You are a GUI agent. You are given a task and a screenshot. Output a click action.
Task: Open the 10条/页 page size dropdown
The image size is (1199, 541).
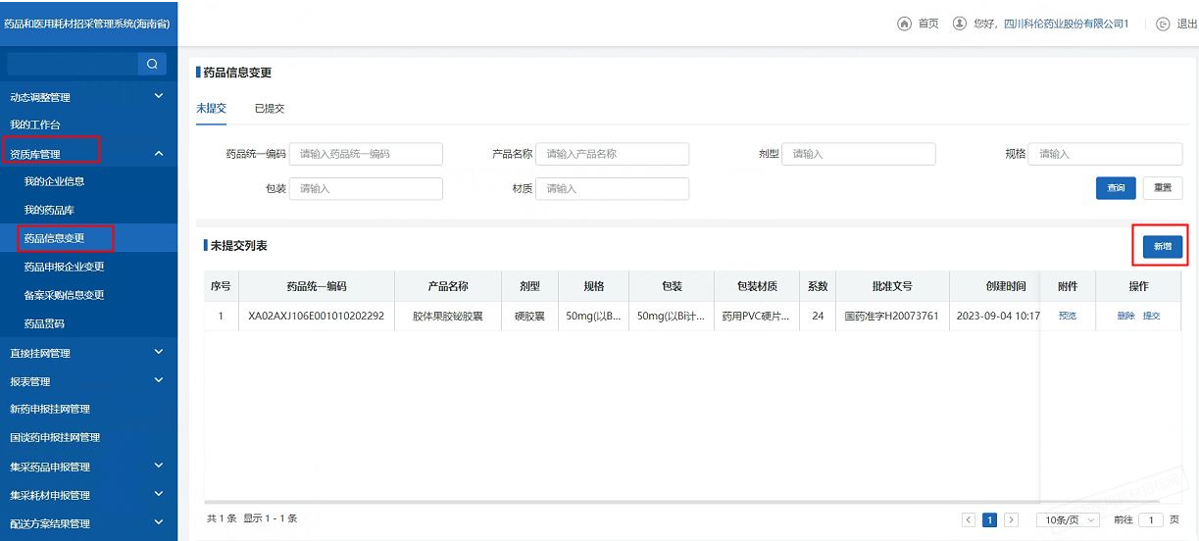point(1068,519)
